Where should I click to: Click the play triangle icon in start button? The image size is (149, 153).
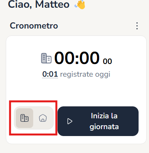tap(70, 121)
